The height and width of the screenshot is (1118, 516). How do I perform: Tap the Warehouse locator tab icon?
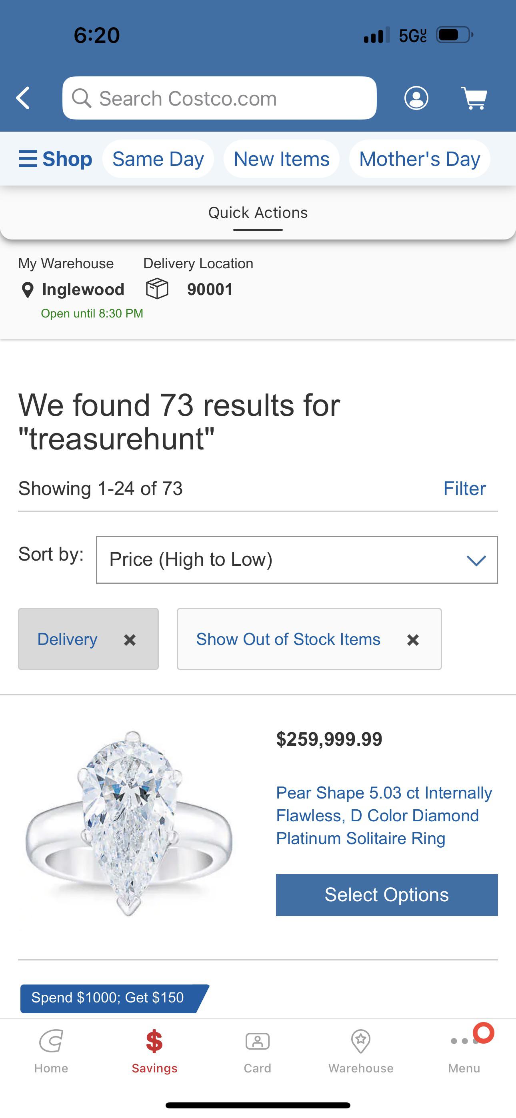click(x=360, y=1050)
